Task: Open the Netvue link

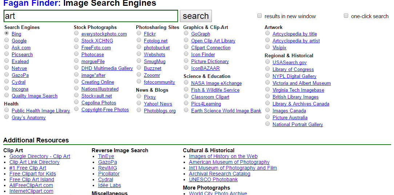Action: coord(19,68)
